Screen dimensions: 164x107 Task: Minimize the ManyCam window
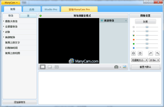146,2
